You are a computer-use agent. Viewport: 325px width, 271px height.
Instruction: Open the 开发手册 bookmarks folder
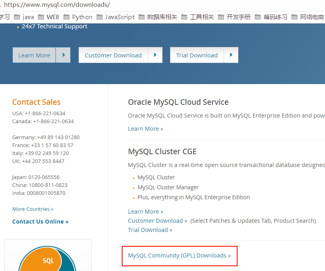[x=234, y=17]
